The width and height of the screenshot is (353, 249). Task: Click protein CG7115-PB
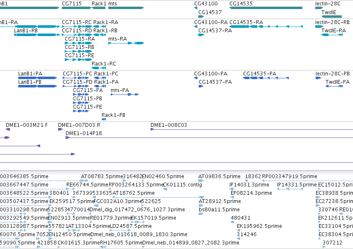pos(88,99)
